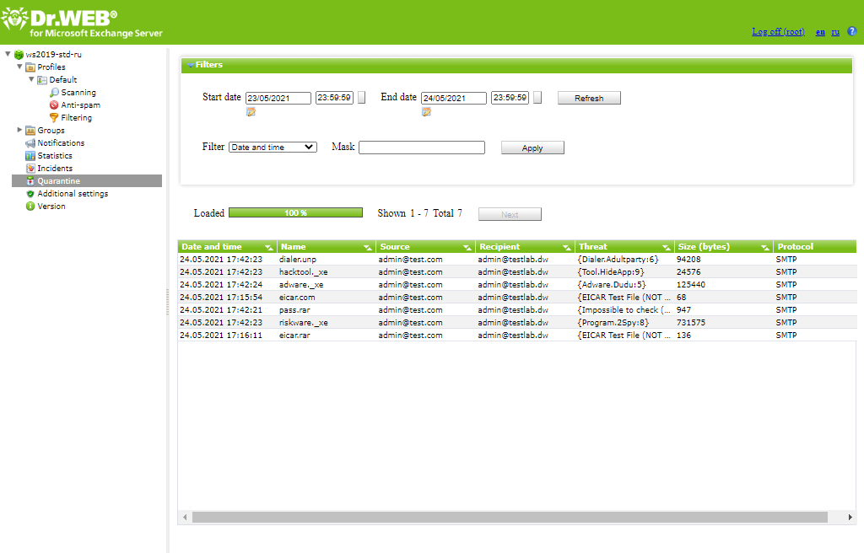864x553 pixels.
Task: Select the hacktool._xe quarantine row
Action: 517,272
